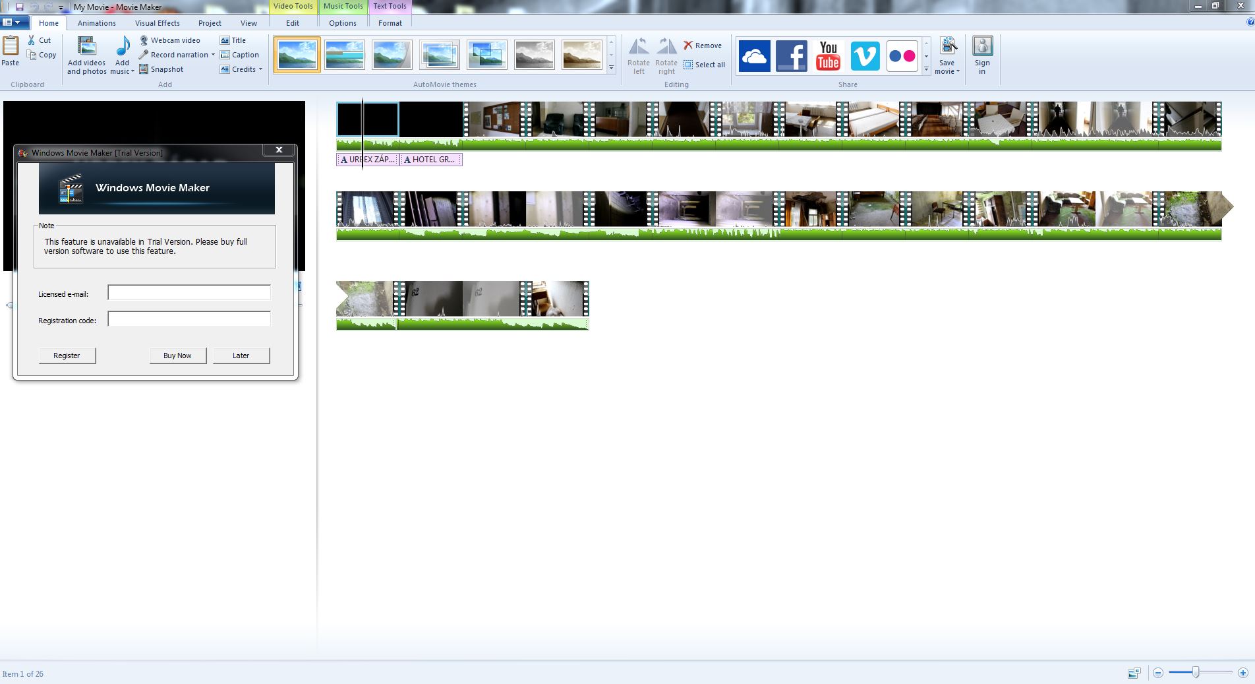This screenshot has width=1255, height=684.
Task: Click Register in the trial dialog
Action: pyautogui.click(x=67, y=356)
